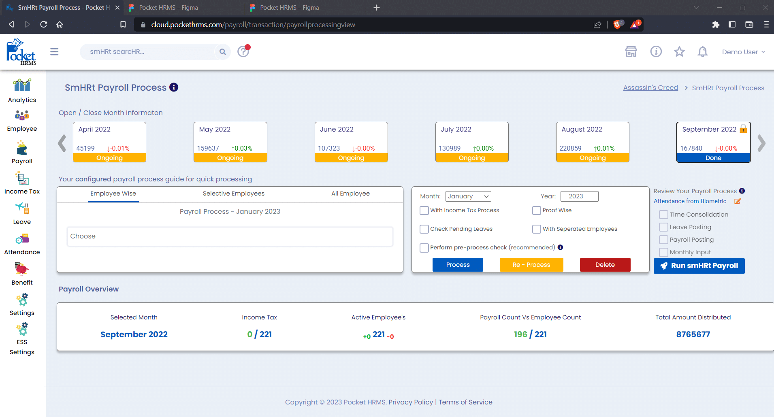Click info icon next to pre-process check

tap(561, 247)
